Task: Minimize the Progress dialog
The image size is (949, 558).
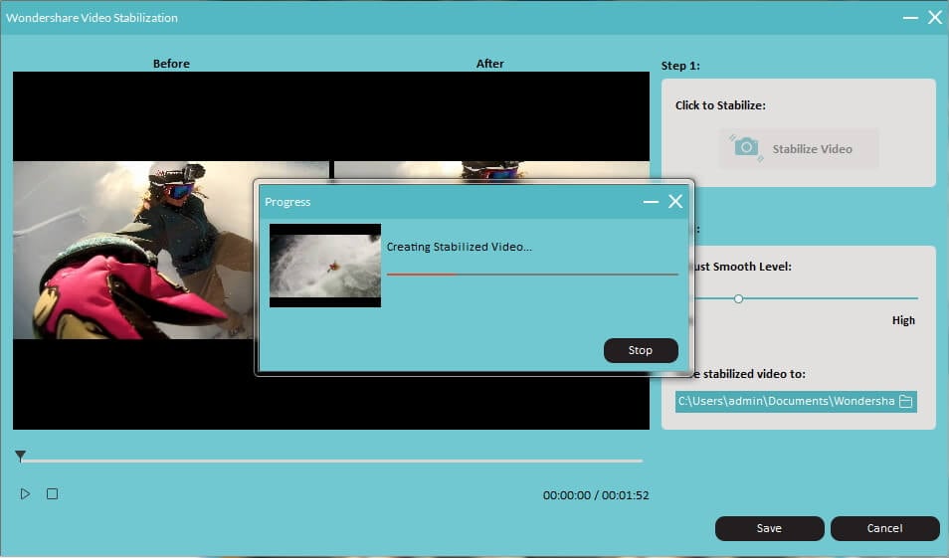Action: point(651,202)
